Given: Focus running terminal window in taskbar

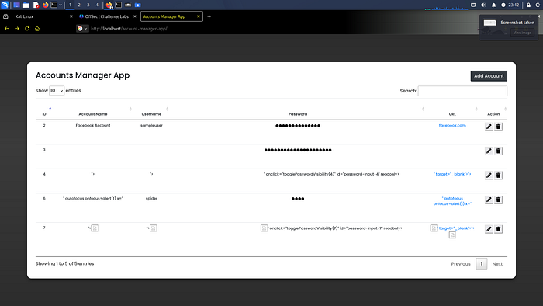Looking at the screenshot, I should (x=119, y=5).
